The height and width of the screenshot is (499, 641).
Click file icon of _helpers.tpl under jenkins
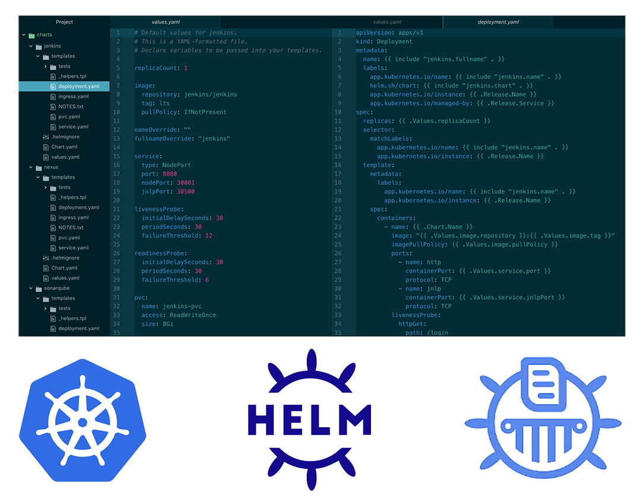pos(53,76)
